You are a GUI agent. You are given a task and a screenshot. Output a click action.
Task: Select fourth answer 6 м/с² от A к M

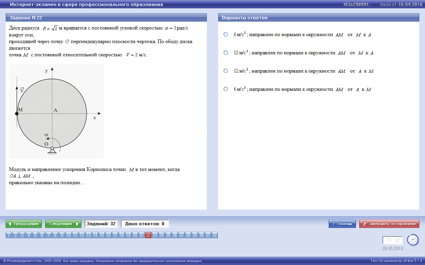click(226, 89)
